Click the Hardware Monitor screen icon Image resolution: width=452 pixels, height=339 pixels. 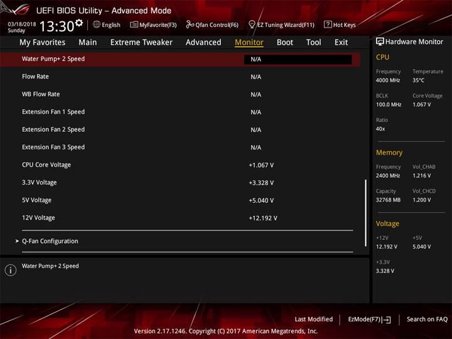[380, 42]
